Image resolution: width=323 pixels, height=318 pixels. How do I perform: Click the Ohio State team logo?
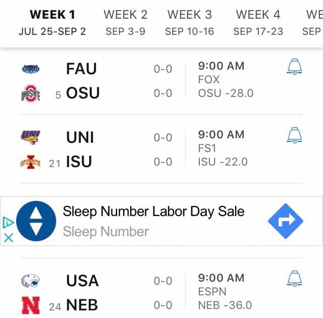click(x=31, y=93)
